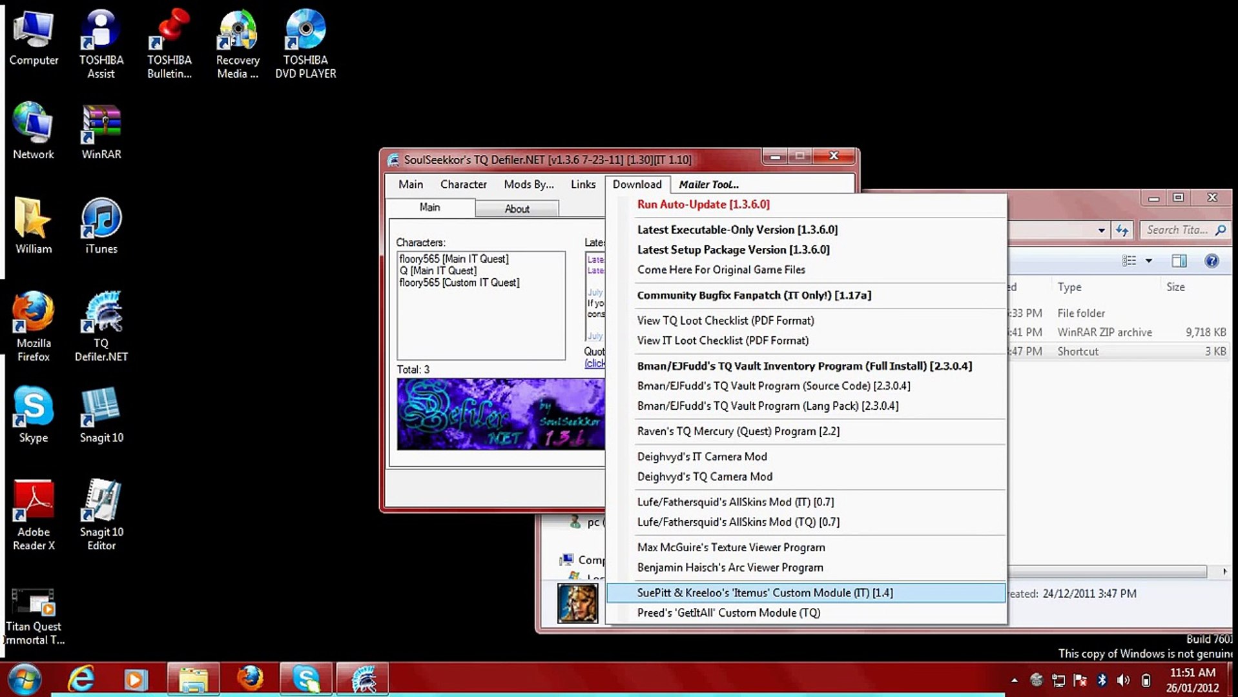Open Adobe Reader X shortcut

pos(34,515)
